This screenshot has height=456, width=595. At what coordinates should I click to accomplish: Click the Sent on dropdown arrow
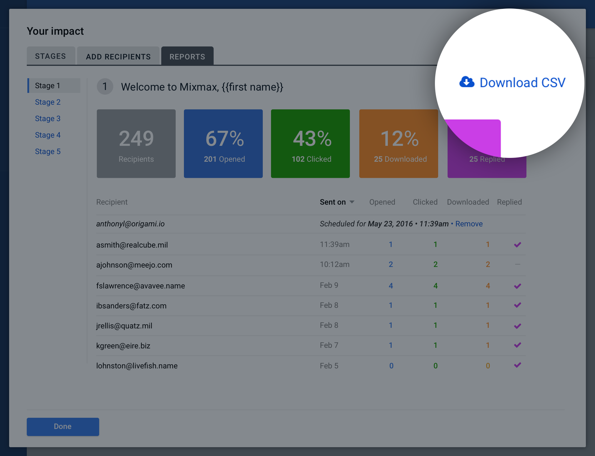point(352,202)
